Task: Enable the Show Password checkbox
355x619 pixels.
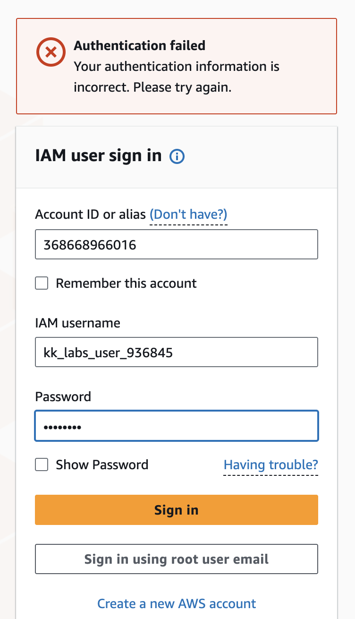Action: click(x=42, y=465)
